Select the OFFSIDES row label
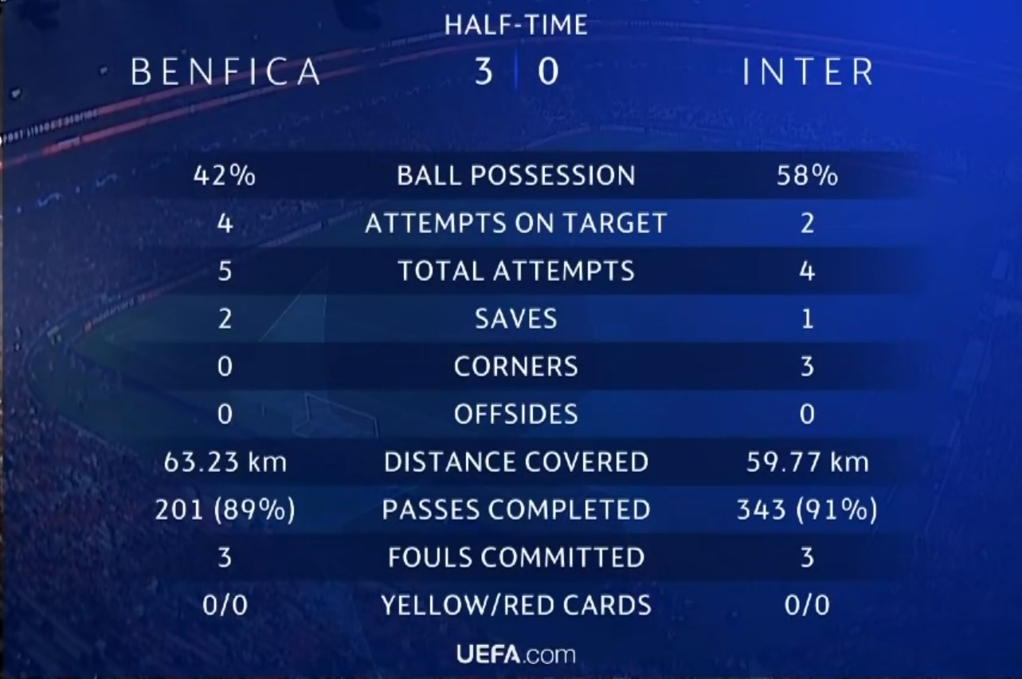The height and width of the screenshot is (679, 1022). (516, 414)
